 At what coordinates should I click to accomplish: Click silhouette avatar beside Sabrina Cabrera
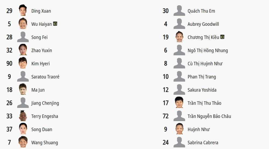[x=179, y=142]
